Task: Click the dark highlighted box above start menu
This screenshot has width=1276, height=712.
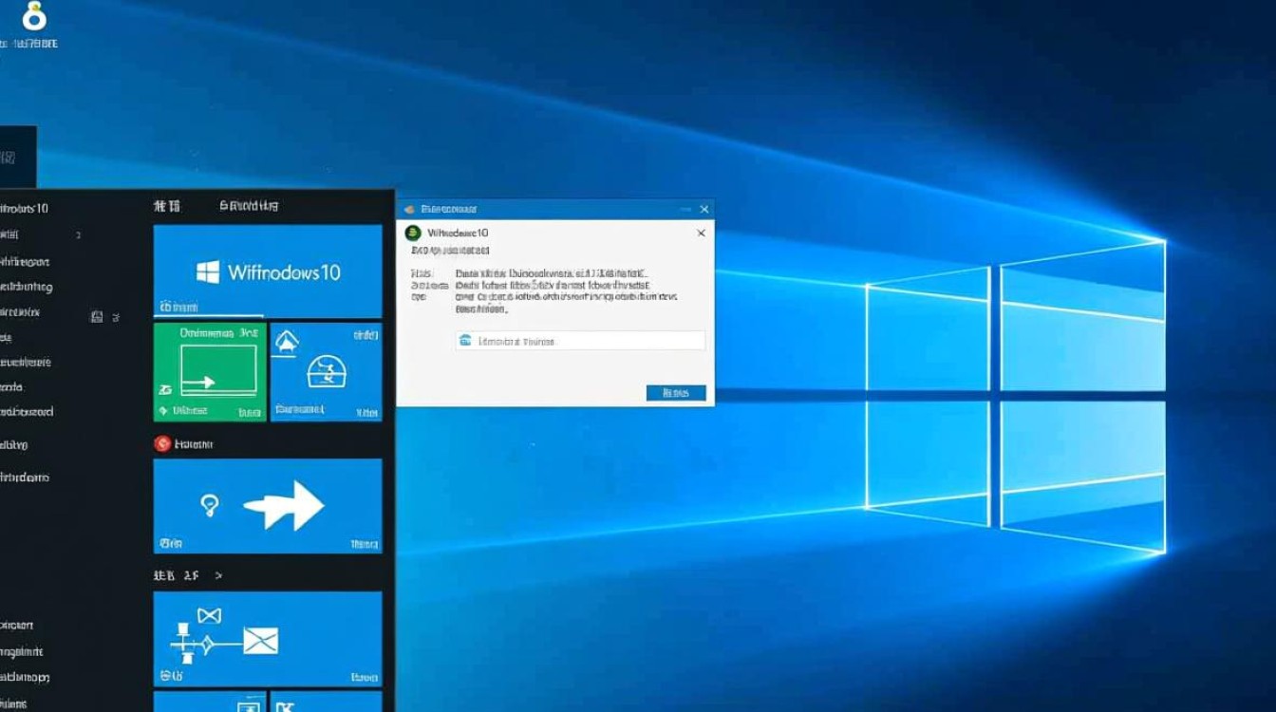Action: point(17,157)
